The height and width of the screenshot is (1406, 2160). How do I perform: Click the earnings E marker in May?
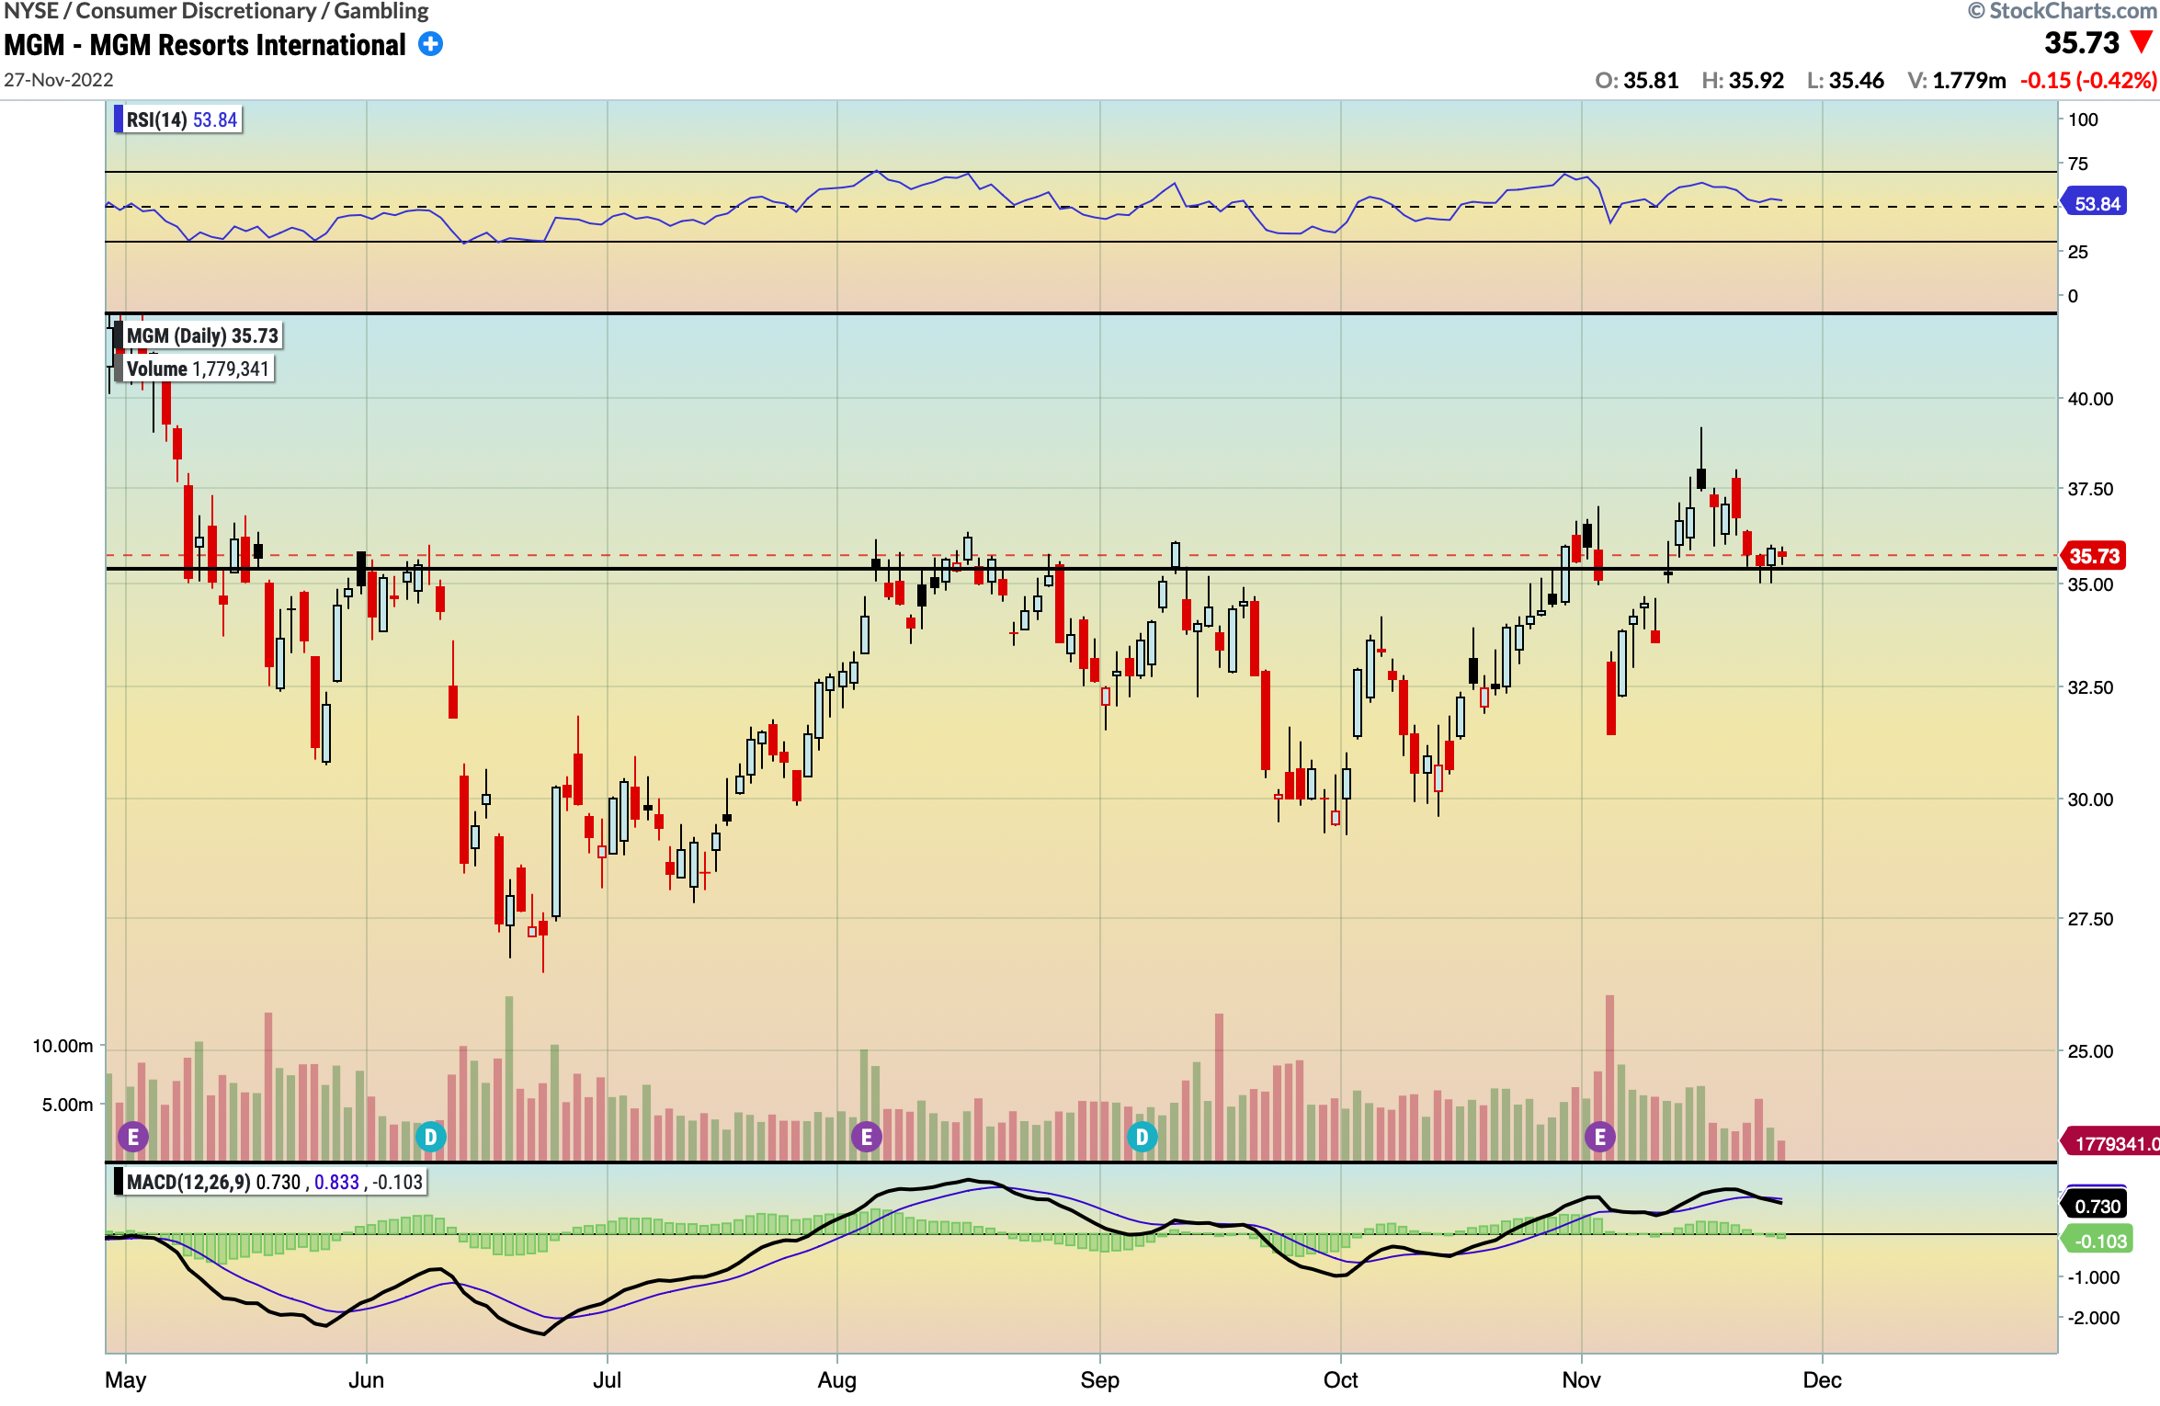tap(133, 1137)
